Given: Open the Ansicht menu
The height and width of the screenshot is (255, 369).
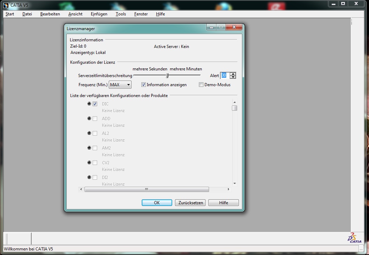Looking at the screenshot, I should point(75,14).
